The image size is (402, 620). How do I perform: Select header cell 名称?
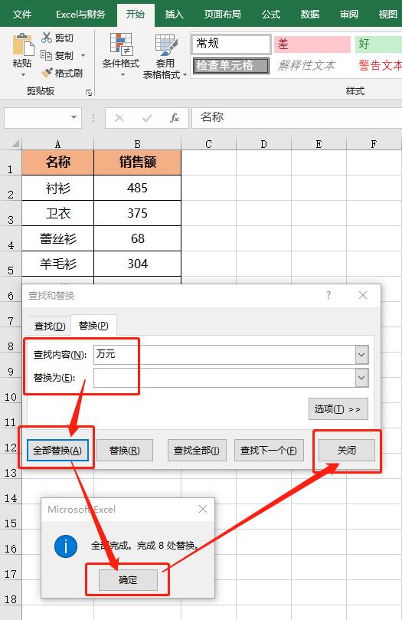click(57, 162)
